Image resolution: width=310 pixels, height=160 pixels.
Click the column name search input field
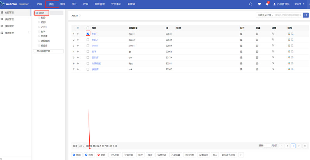pos(288,15)
